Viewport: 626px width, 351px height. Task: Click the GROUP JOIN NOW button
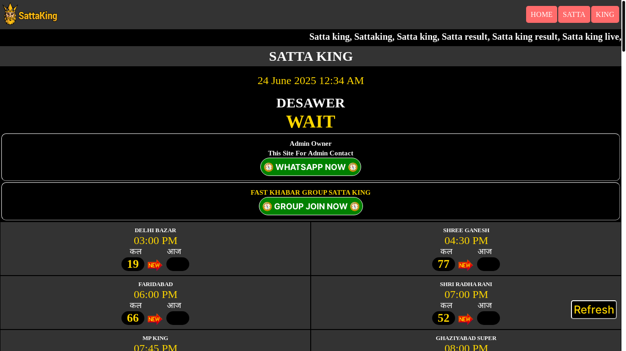(311, 206)
